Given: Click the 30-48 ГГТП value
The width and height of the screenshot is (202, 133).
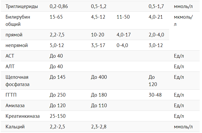Looking at the screenshot, I should click(x=155, y=95).
